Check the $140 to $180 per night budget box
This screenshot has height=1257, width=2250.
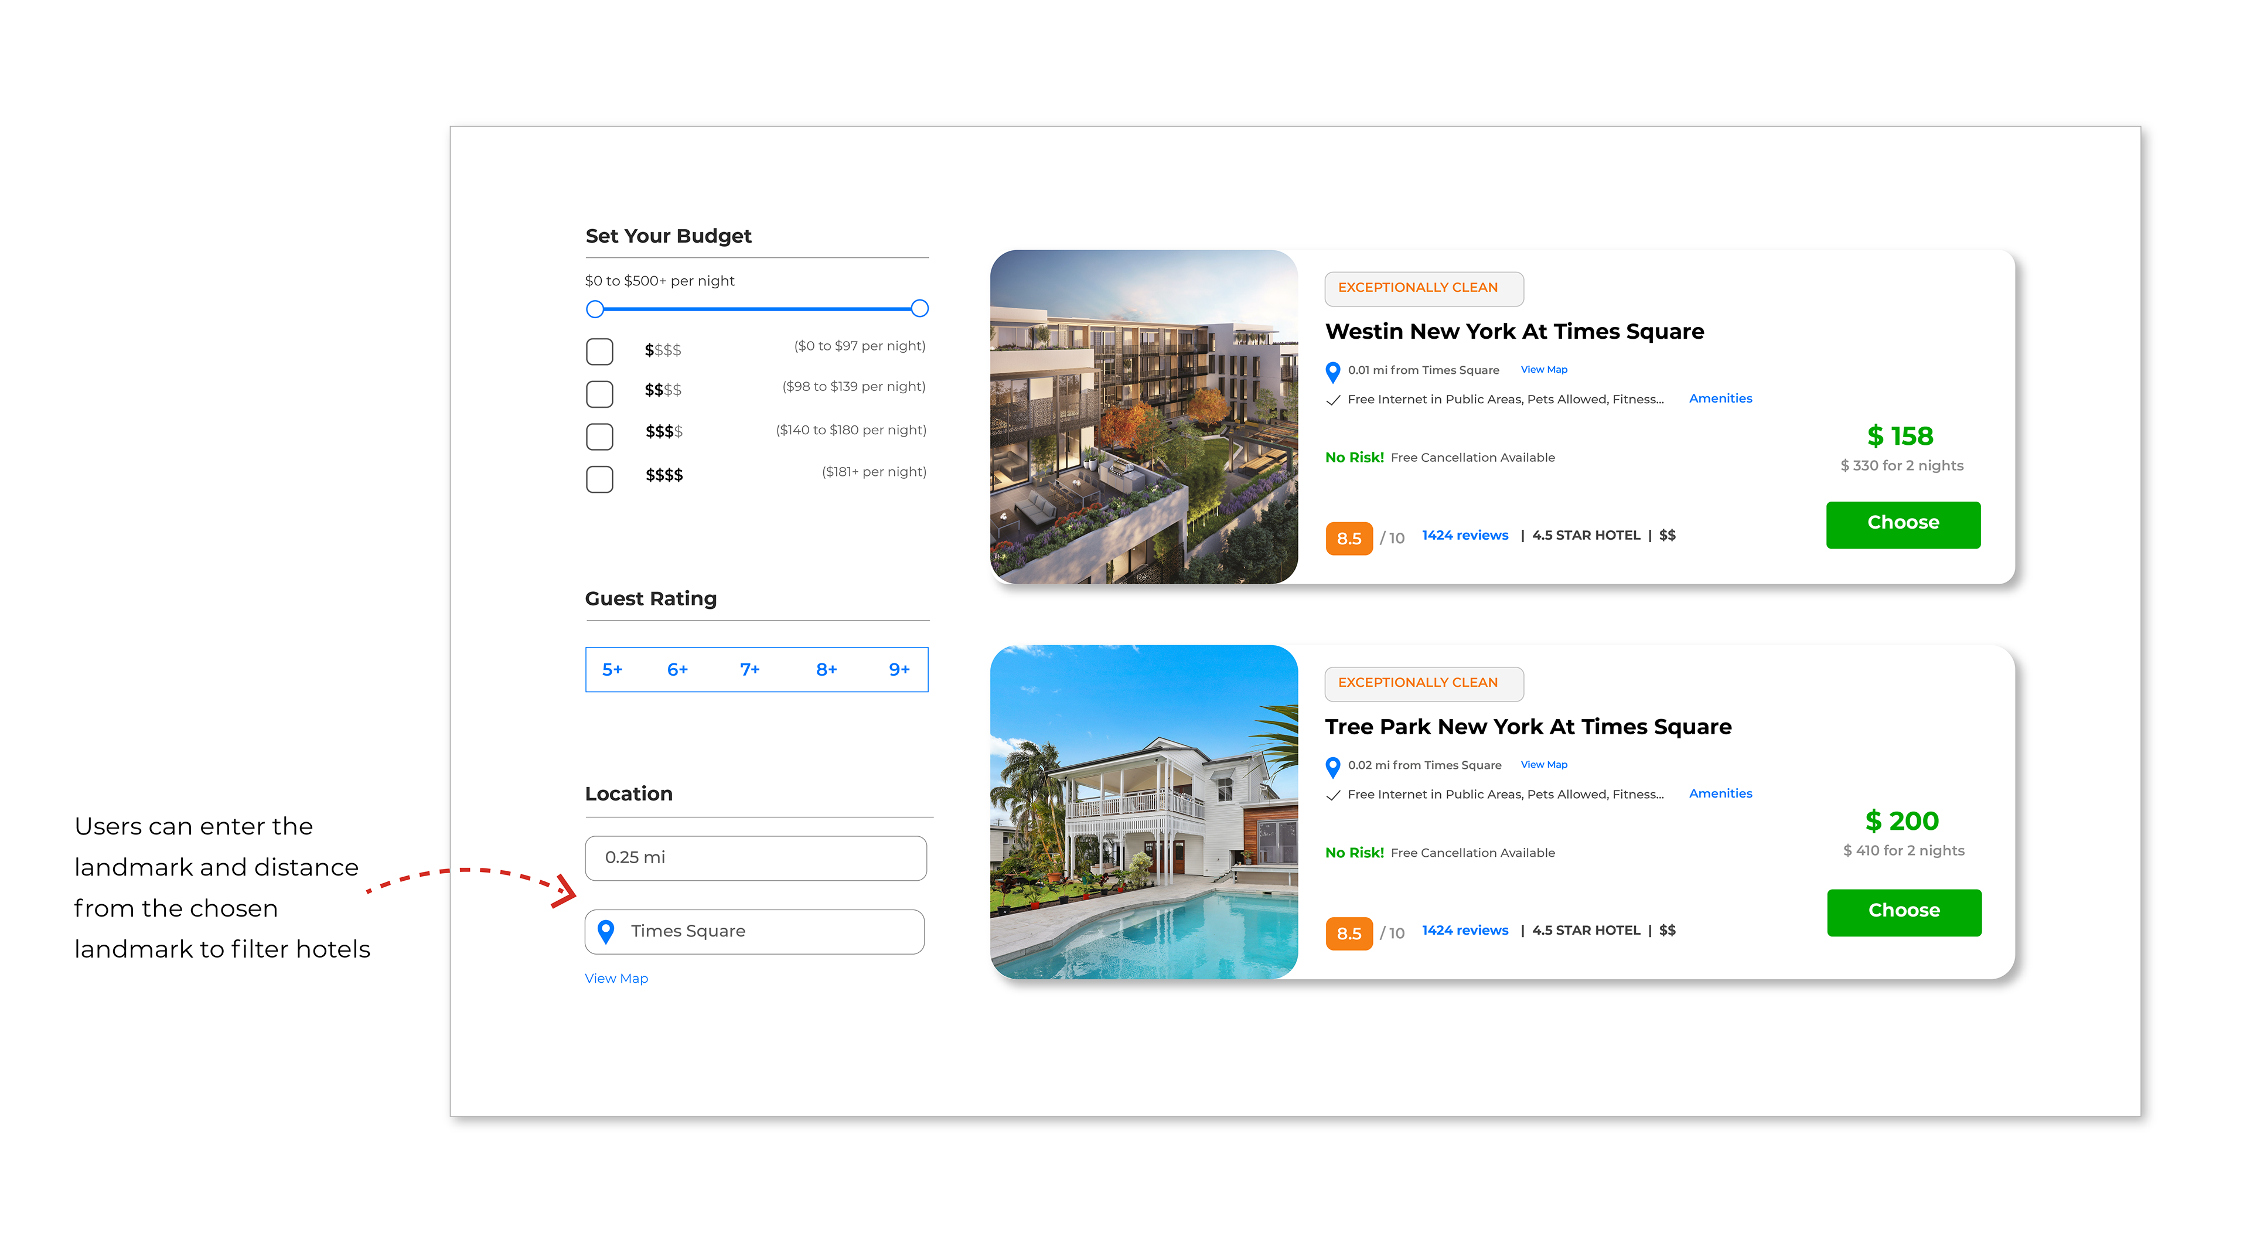click(x=599, y=436)
